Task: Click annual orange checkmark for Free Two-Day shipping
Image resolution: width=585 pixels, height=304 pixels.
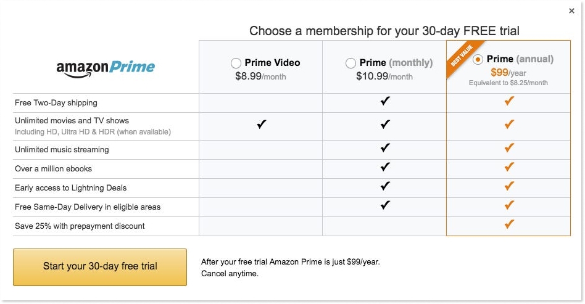Action: coord(509,101)
